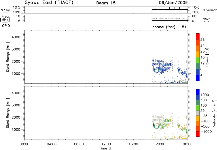Click the "Time UT" axis title
Viewport: 217px width, 150px height.
[x=106, y=148]
